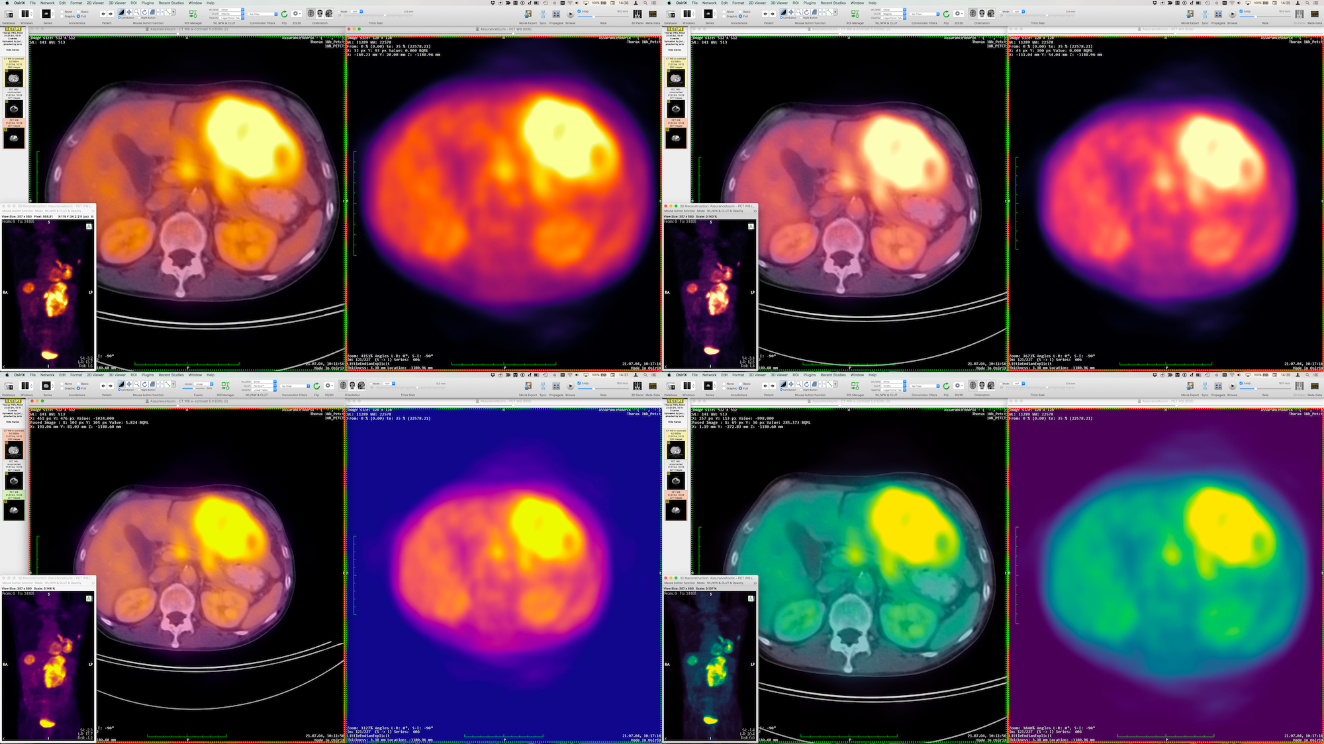The height and width of the screenshot is (744, 1324).
Task: Adjust the Fusion percentage slider at 54%
Action: [194, 388]
